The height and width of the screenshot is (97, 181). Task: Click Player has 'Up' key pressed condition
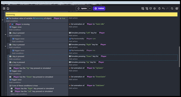(30, 68)
